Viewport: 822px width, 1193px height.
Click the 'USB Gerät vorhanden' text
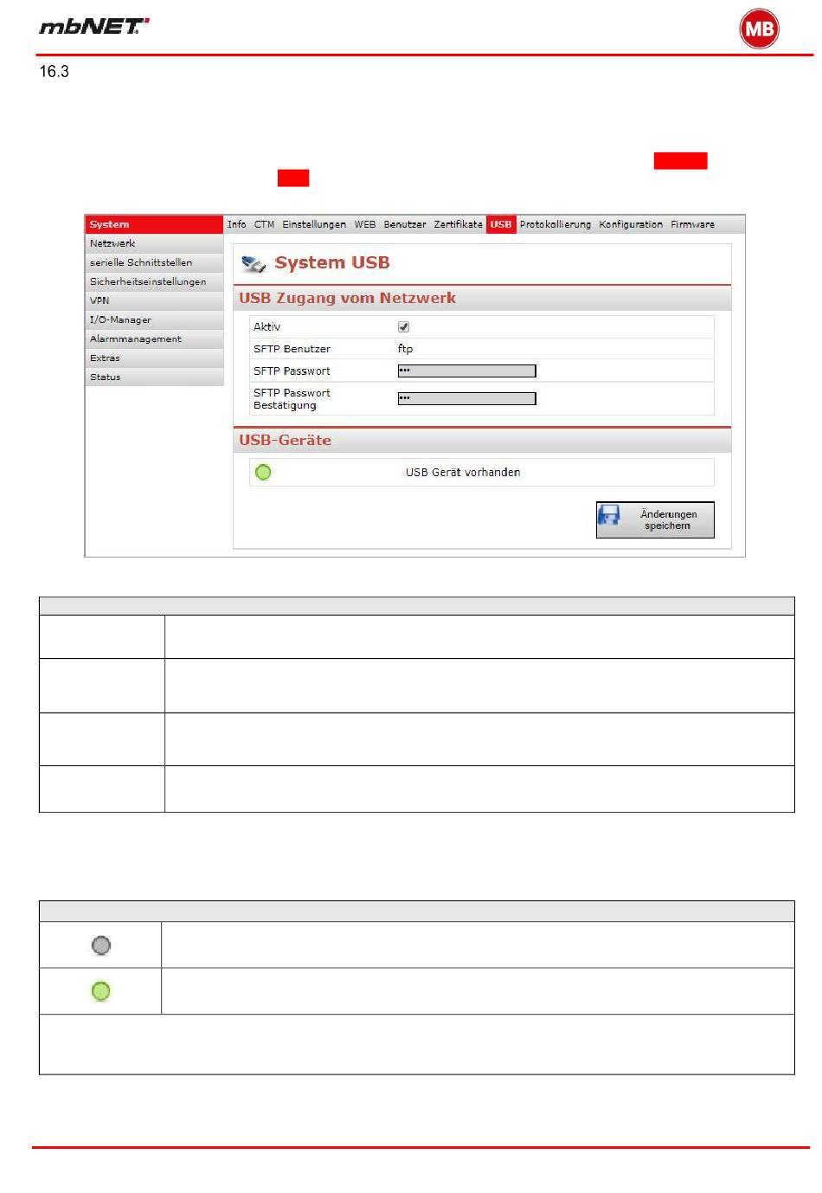463,472
